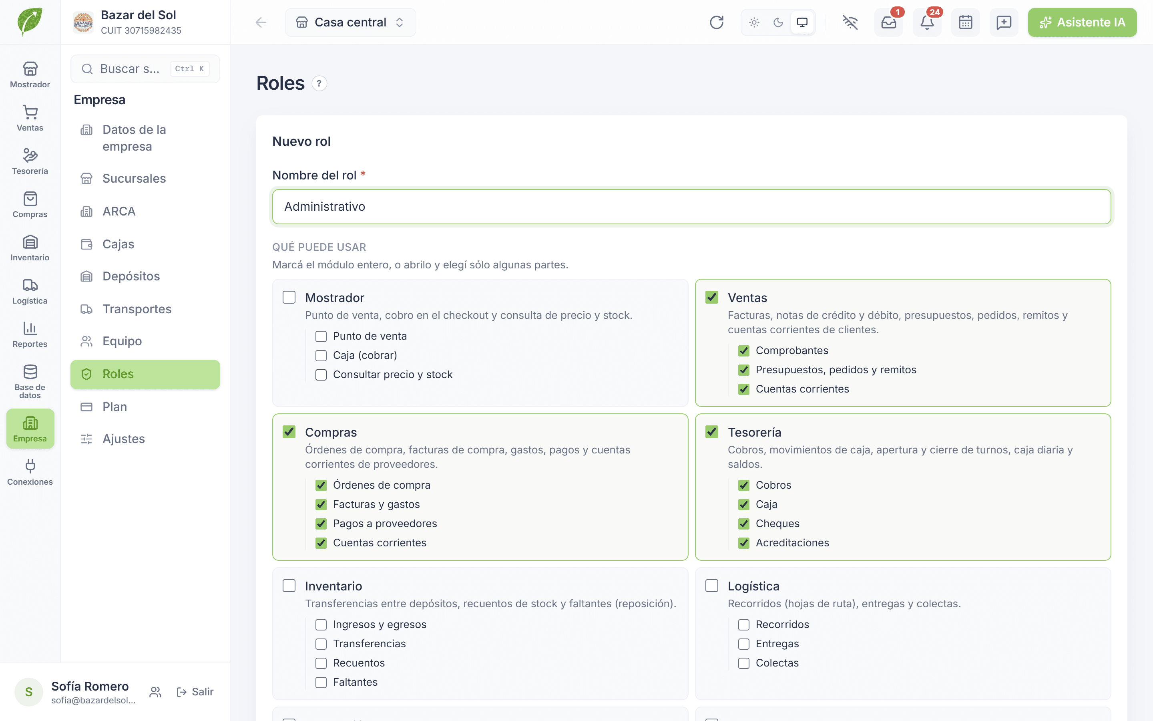Open Base de datos module
Viewport: 1153px width, 721px height.
click(x=30, y=381)
